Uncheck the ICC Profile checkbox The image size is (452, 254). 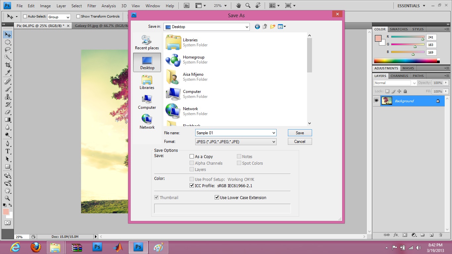pos(192,186)
